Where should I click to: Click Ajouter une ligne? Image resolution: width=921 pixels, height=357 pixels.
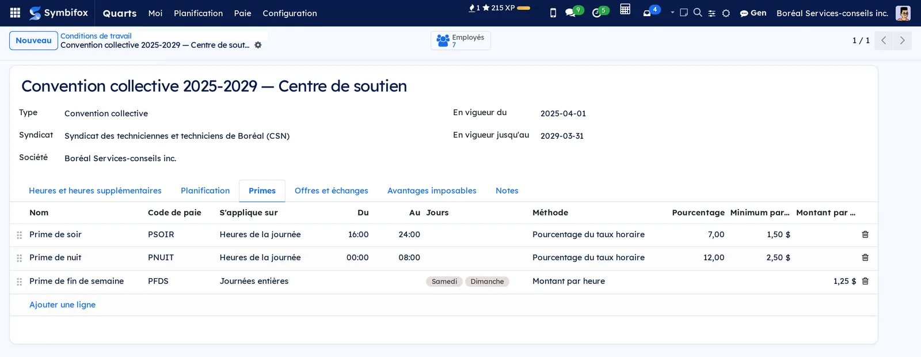pos(62,305)
